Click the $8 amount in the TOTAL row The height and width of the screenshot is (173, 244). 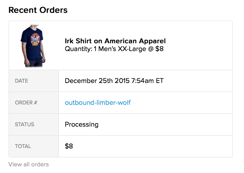[69, 147]
